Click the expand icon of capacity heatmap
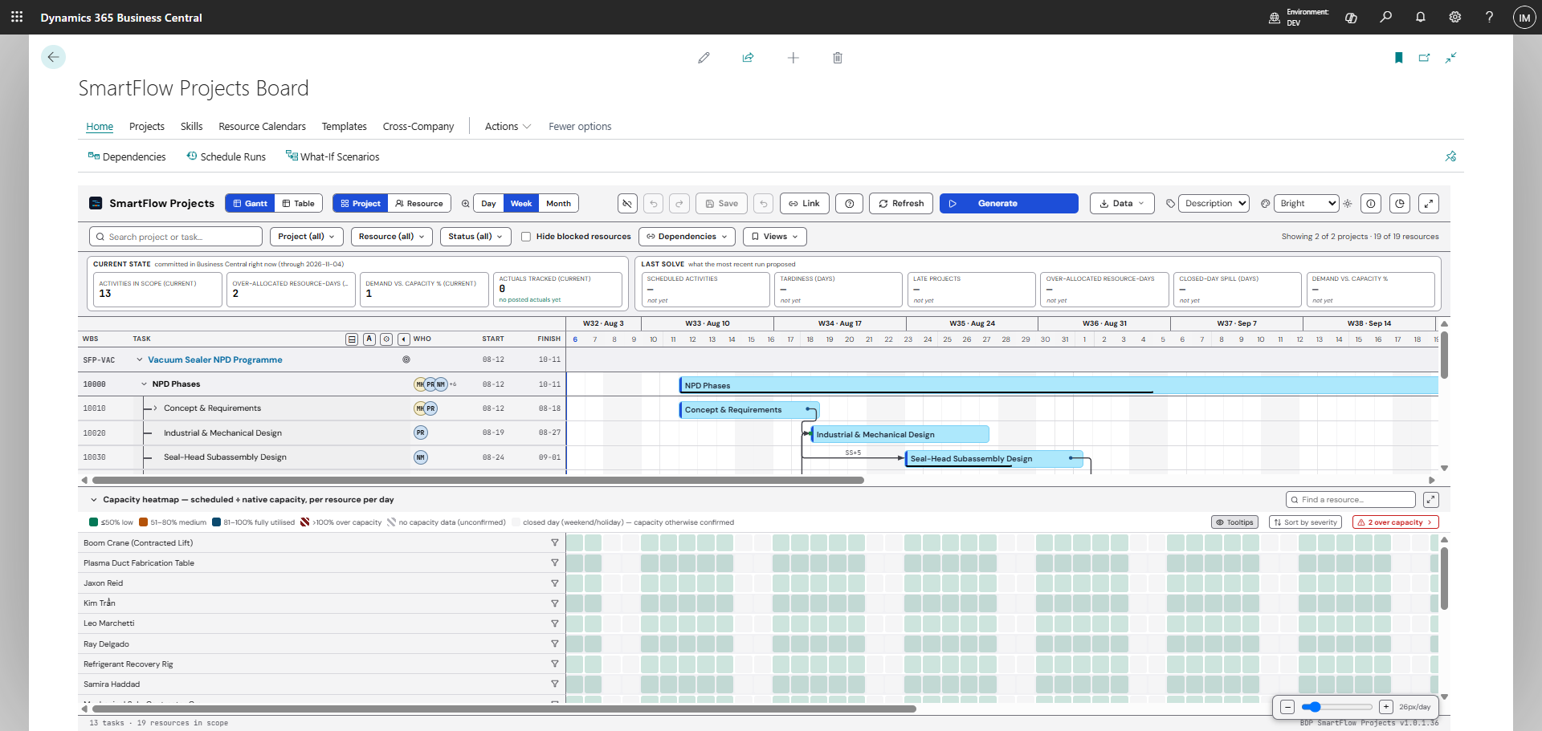The image size is (1542, 731). (1430, 500)
